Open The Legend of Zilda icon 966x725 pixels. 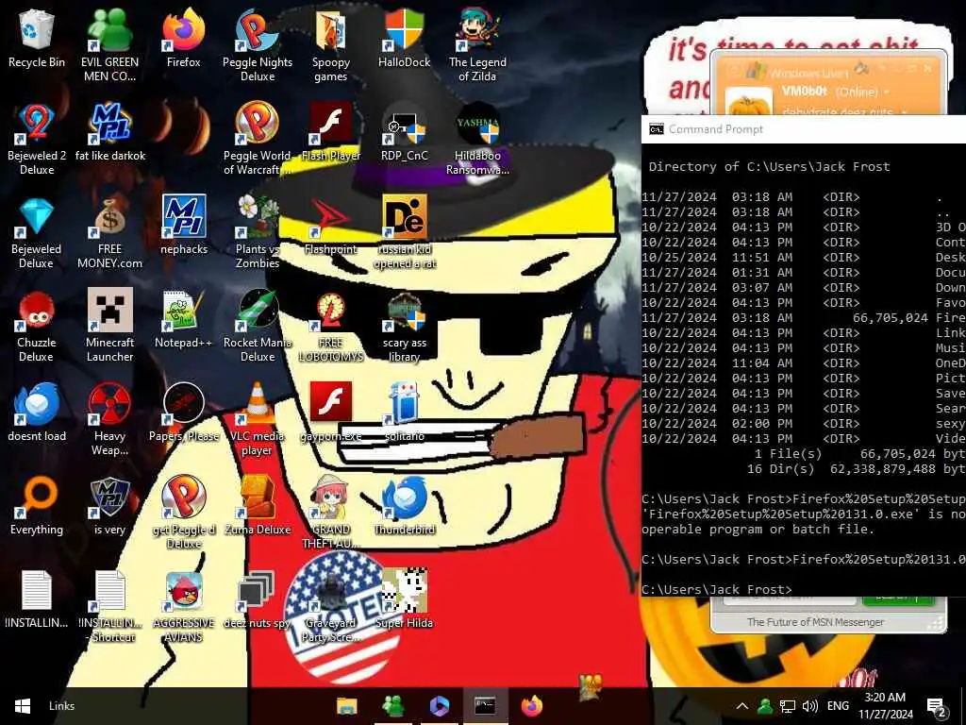pos(477,44)
